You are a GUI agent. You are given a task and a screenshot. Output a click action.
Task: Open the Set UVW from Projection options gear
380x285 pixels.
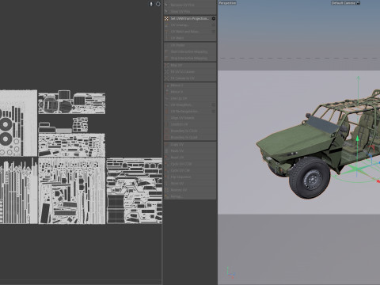(x=214, y=18)
